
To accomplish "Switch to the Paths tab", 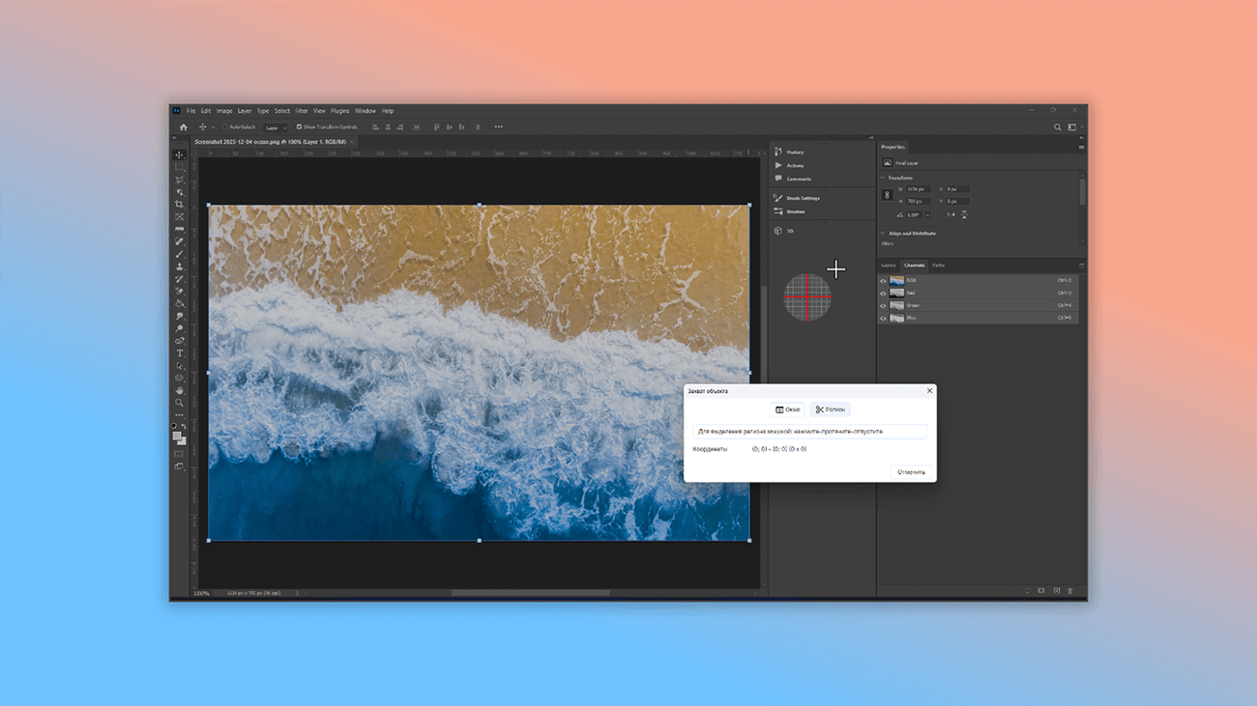I will coord(938,265).
